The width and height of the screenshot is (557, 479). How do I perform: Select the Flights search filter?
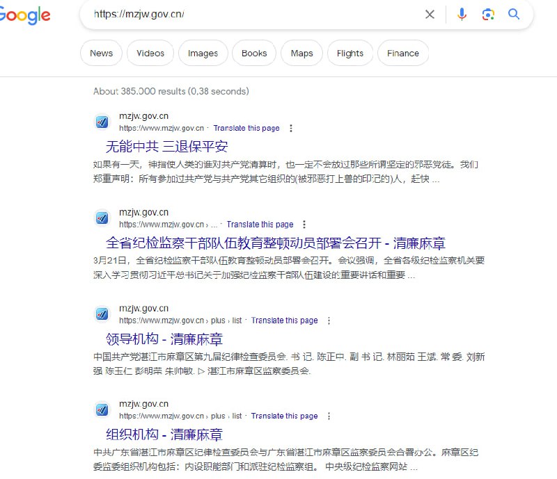[x=350, y=53]
